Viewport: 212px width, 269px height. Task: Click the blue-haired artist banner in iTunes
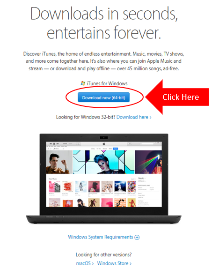(x=104, y=162)
